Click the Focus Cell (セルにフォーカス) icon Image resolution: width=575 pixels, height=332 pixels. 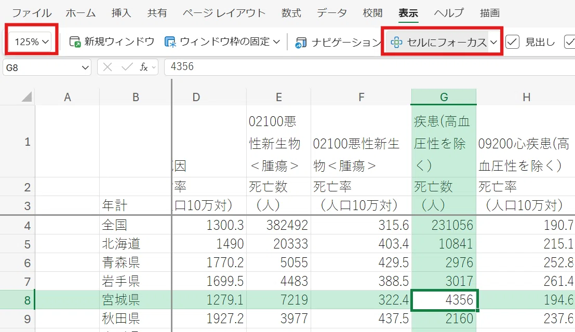(x=396, y=43)
